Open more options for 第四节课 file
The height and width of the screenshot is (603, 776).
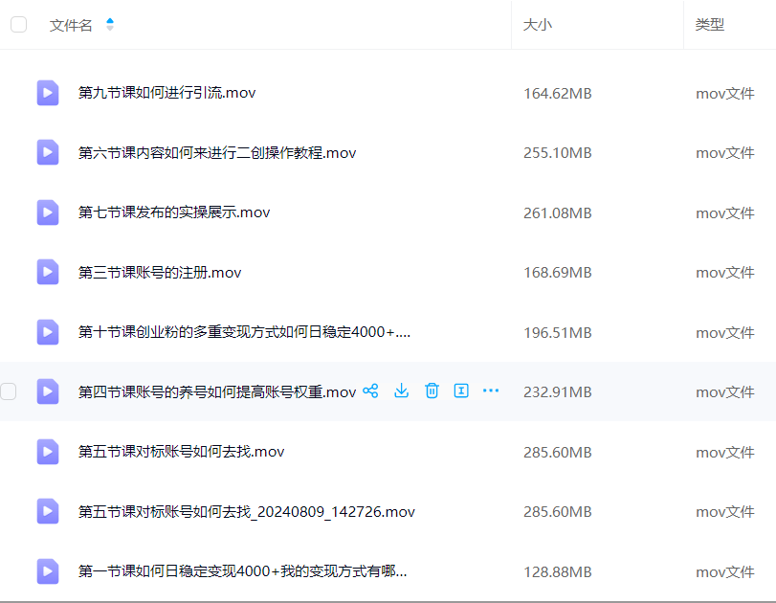[x=491, y=391]
